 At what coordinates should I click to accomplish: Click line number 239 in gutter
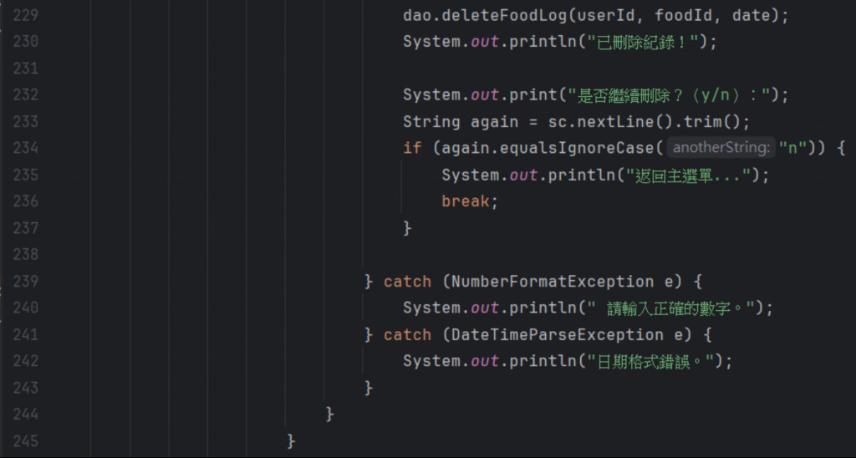[25, 281]
